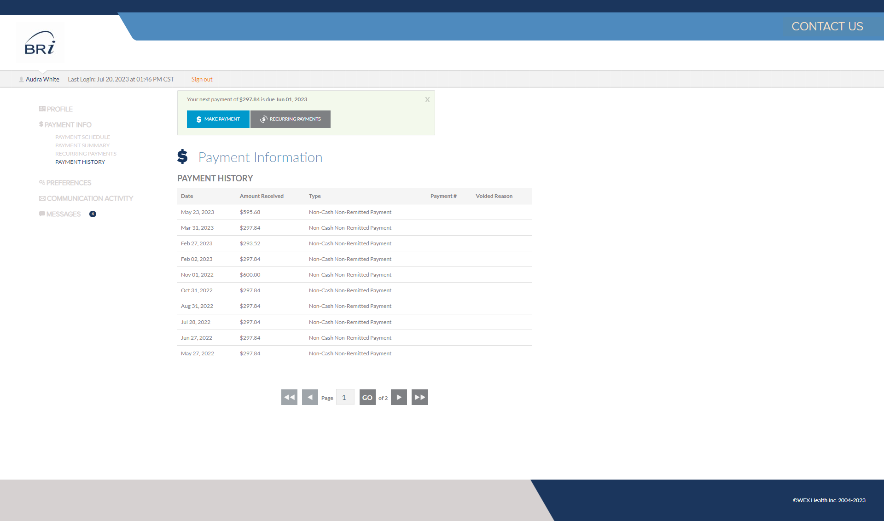Click the dollar icon next to Payment Information heading

point(182,157)
